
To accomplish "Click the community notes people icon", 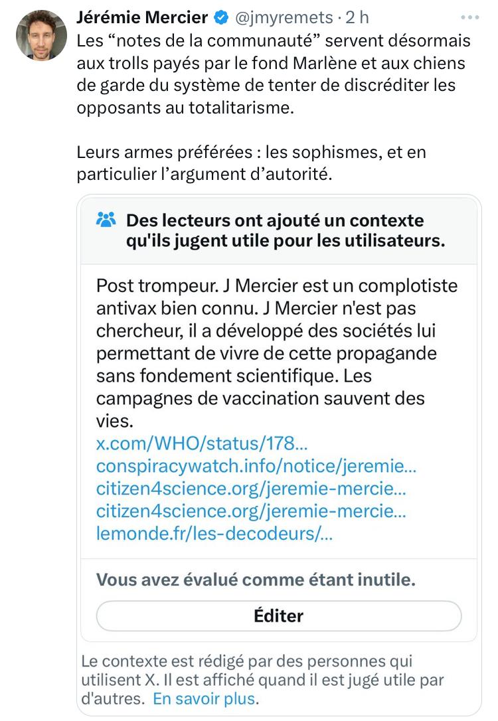I will tap(106, 220).
